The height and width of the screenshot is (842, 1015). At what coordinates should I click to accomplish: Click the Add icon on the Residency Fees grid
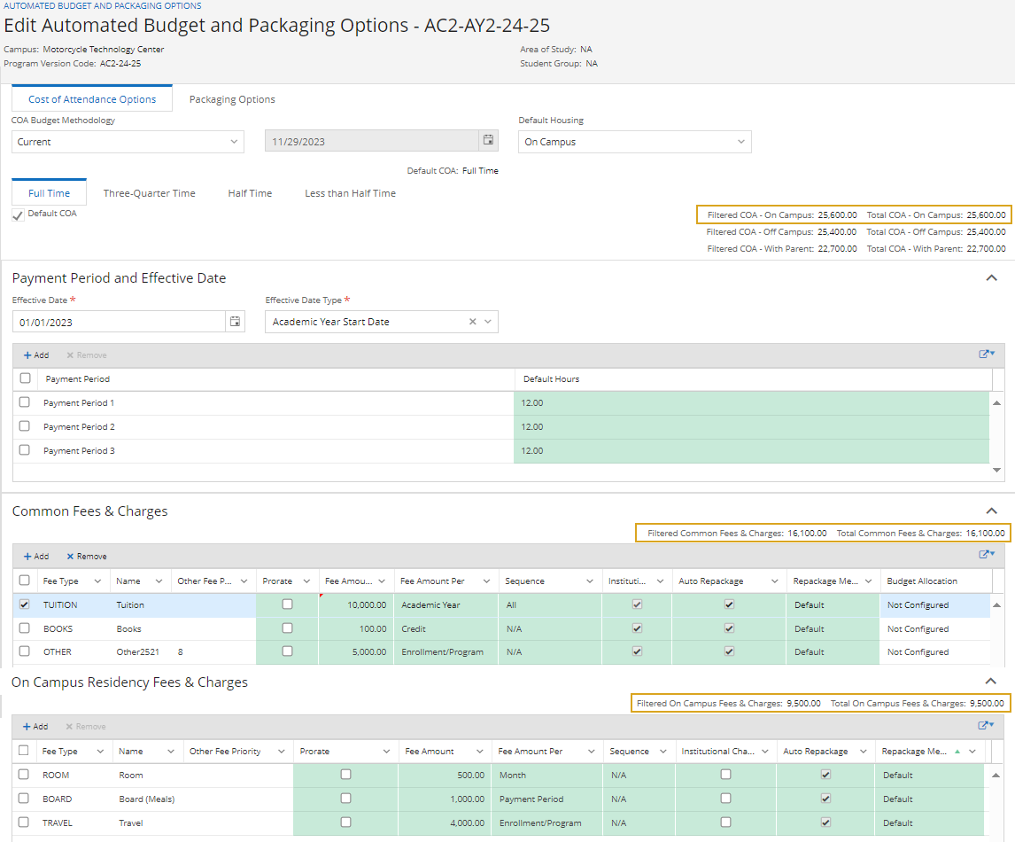35,726
